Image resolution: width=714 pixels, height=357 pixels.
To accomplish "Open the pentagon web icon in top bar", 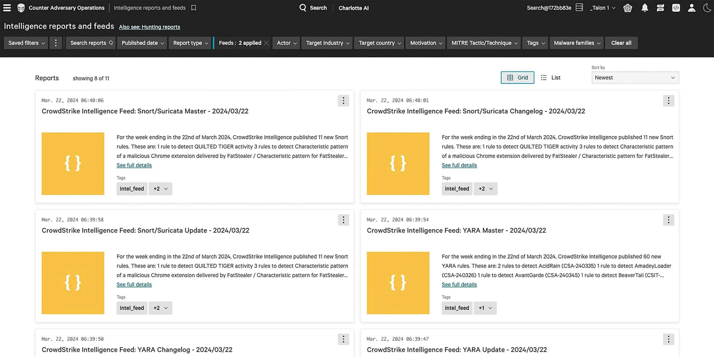I will [628, 8].
